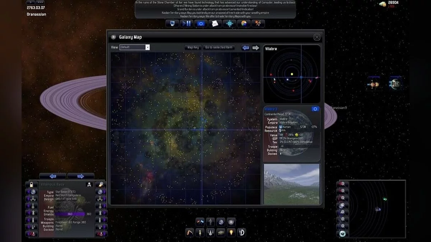Open the construction robotic arm icon
This screenshot has width=431, height=242.
pos(190,232)
